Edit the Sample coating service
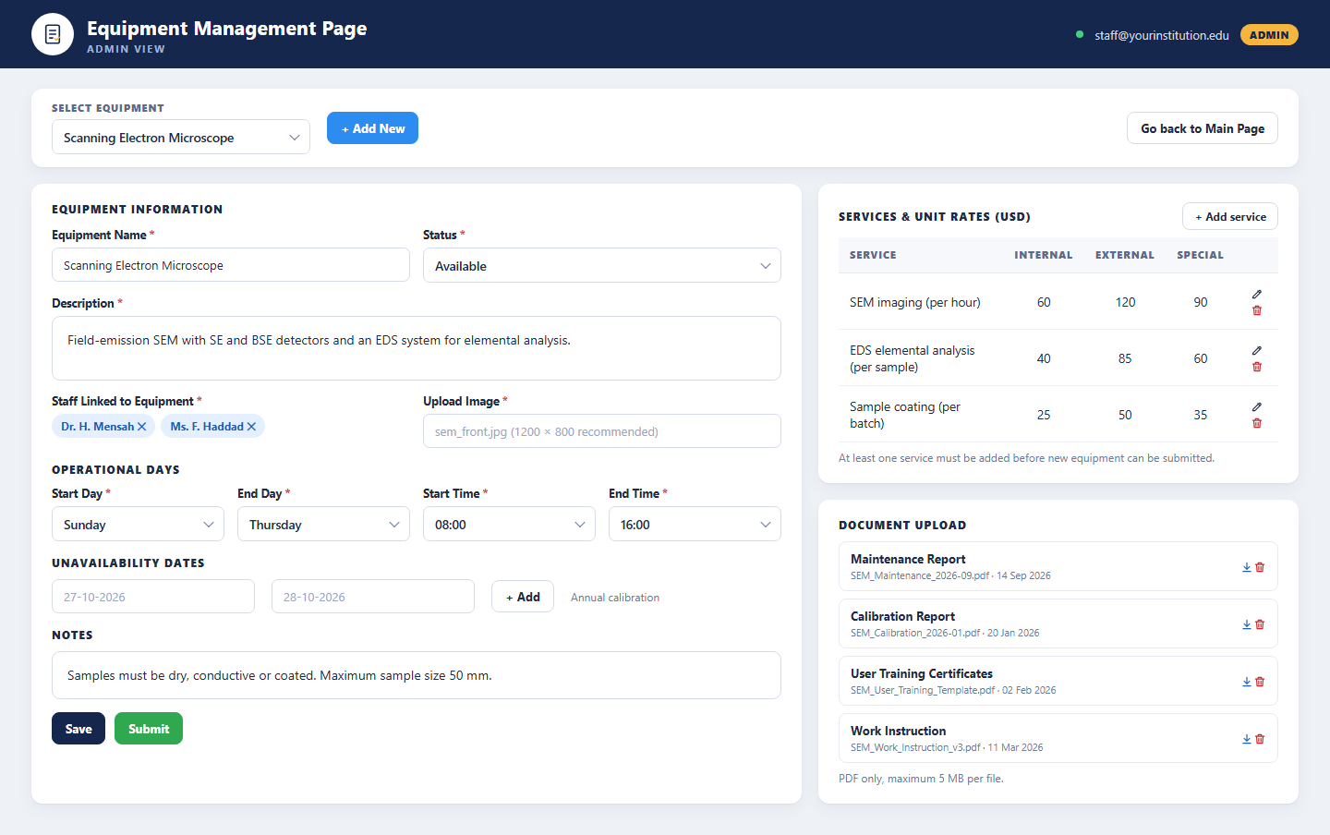Image resolution: width=1330 pixels, height=835 pixels. (1256, 406)
